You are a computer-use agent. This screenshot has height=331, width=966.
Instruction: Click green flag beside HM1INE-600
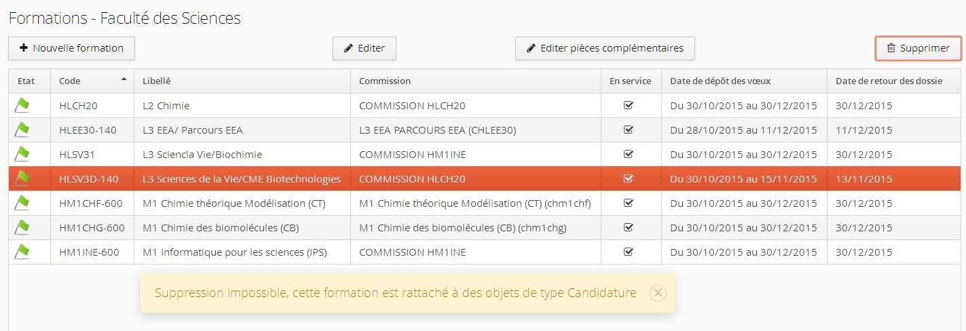[x=22, y=252]
